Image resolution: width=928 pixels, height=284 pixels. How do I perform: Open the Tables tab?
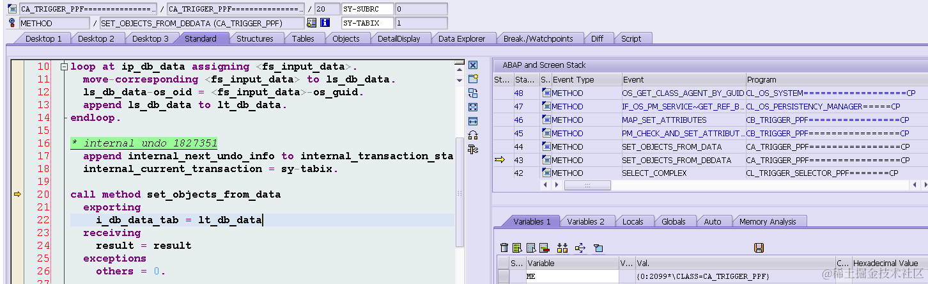click(x=303, y=38)
